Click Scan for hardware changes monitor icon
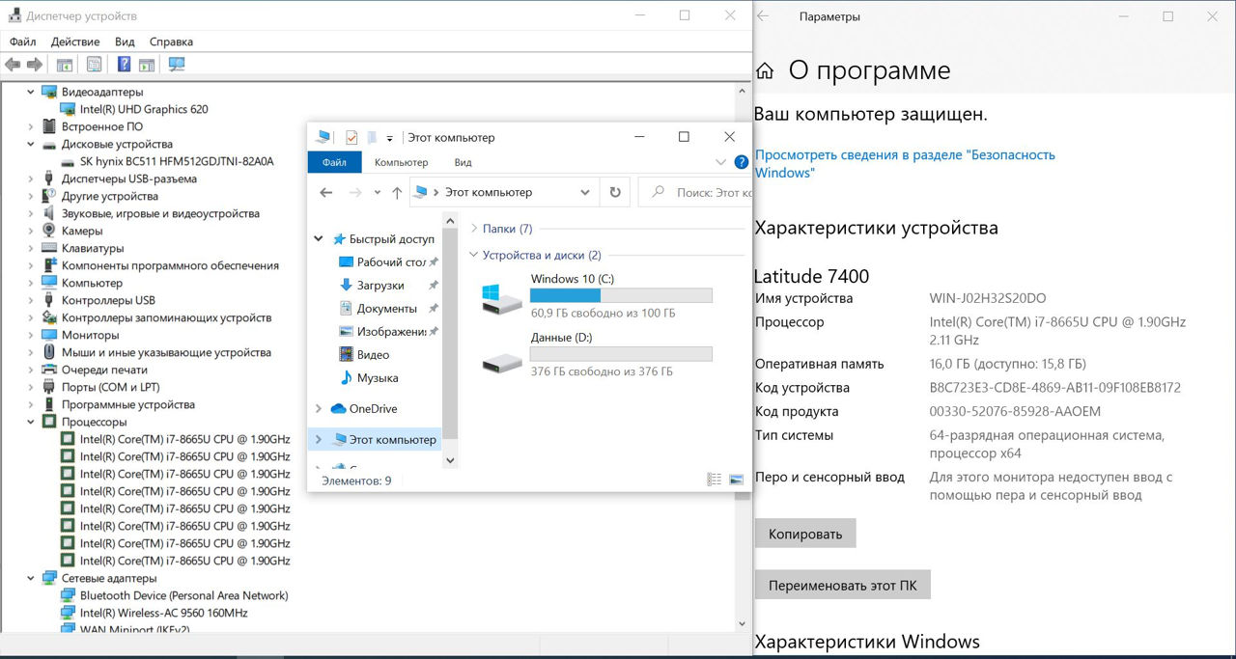This screenshot has width=1236, height=659. 177,65
